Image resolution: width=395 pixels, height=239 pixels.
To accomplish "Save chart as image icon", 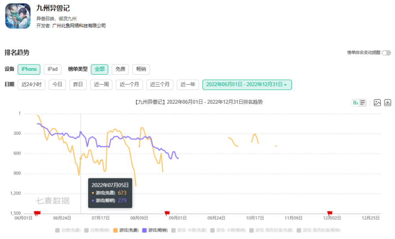I will coord(377,103).
